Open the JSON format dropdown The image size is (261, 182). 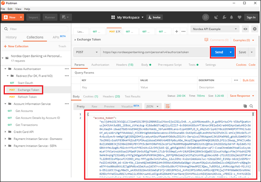click(x=152, y=106)
